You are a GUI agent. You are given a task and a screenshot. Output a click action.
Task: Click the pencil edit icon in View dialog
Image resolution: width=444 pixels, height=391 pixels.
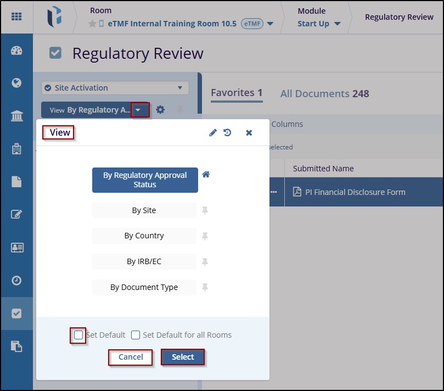[213, 132]
